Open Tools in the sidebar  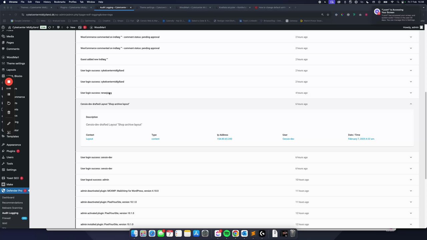[10, 164]
